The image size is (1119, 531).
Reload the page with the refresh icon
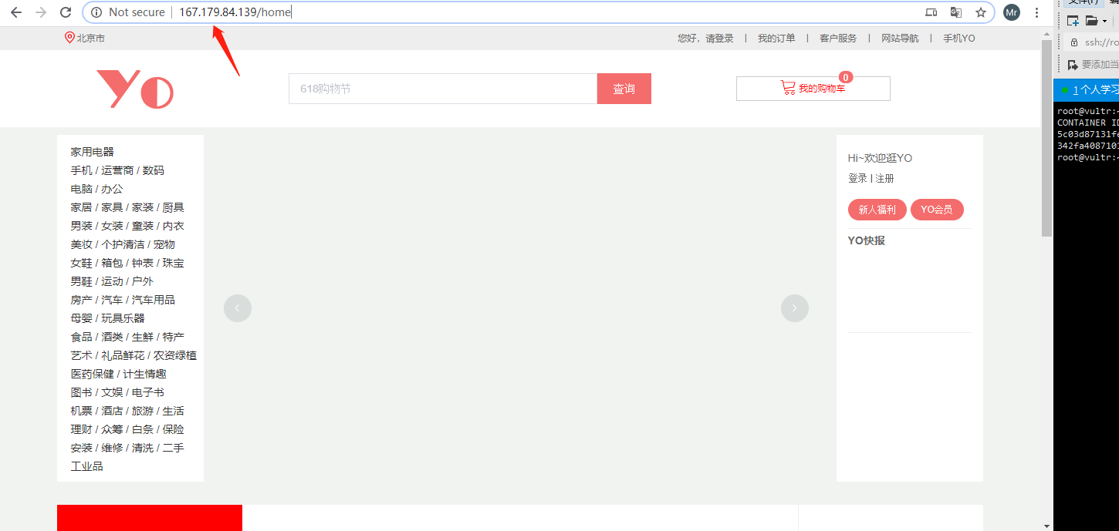pyautogui.click(x=66, y=12)
